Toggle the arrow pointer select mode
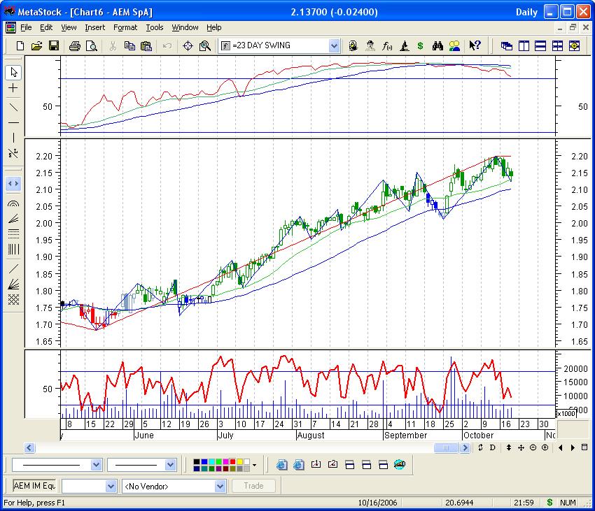595x511 pixels. [x=13, y=73]
